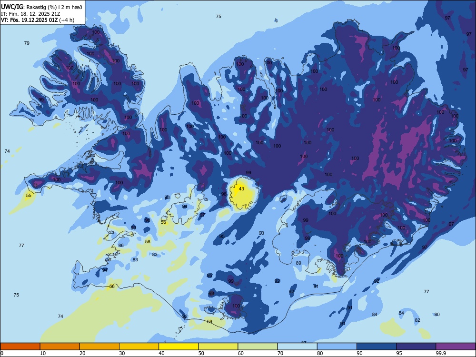This screenshot has height=357, width=476.
Task: Click the 50 tick label on the legend
Action: point(201,353)
